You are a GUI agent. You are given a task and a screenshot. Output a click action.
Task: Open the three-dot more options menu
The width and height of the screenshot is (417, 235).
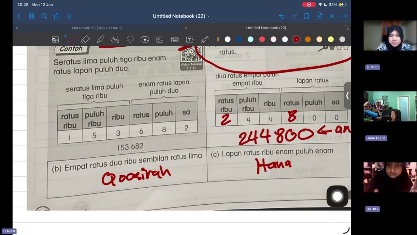(345, 16)
